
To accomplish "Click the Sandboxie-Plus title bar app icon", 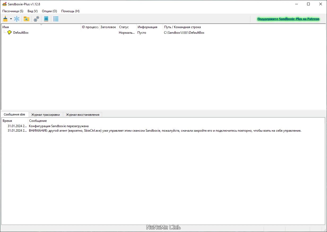I will pyautogui.click(x=5, y=4).
